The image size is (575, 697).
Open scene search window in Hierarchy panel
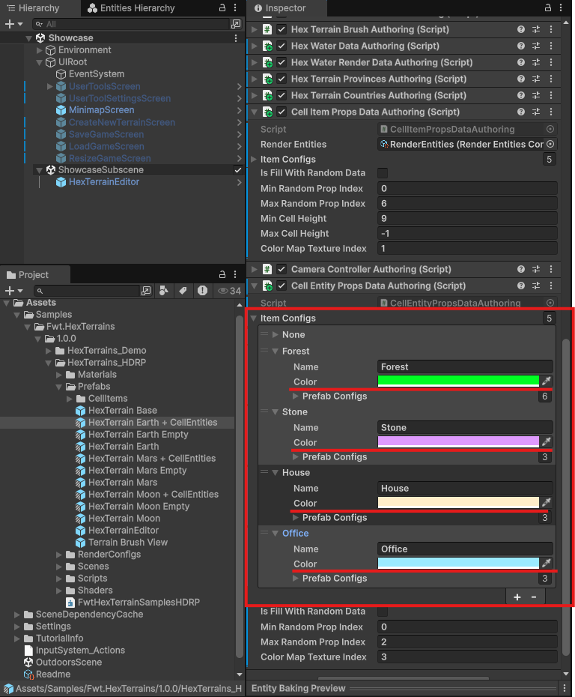[x=236, y=24]
